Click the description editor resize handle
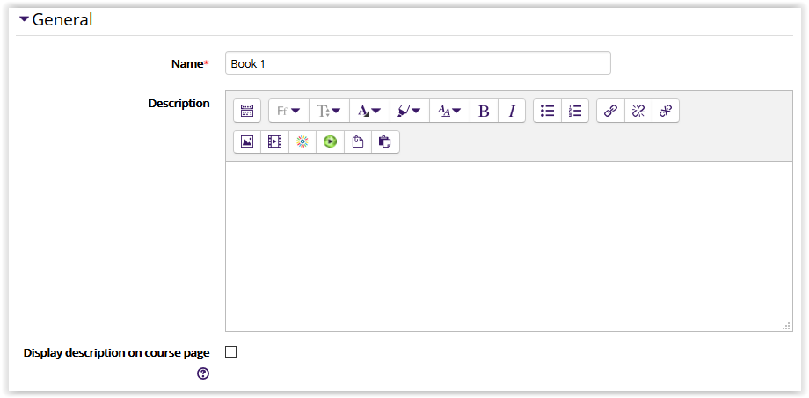Image resolution: width=809 pixels, height=398 pixels. (x=787, y=326)
